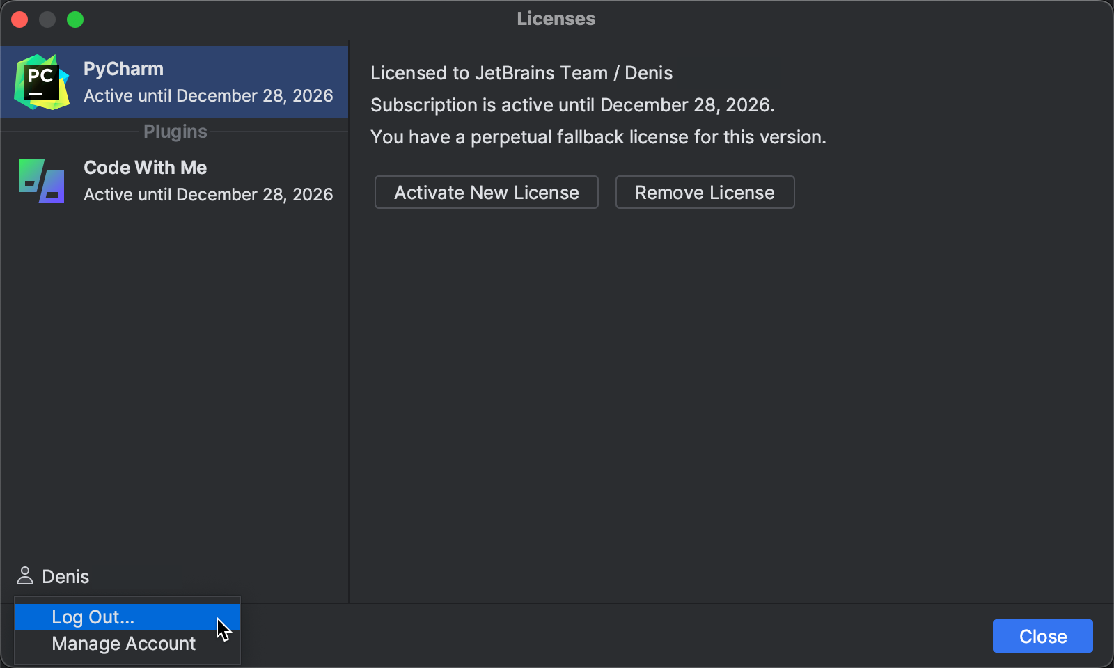Click the user account icon next to Denis
Screen dimensions: 1114x668
click(x=25, y=576)
